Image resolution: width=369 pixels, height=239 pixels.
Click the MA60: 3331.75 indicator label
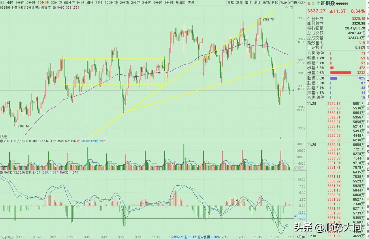coord(67,8)
